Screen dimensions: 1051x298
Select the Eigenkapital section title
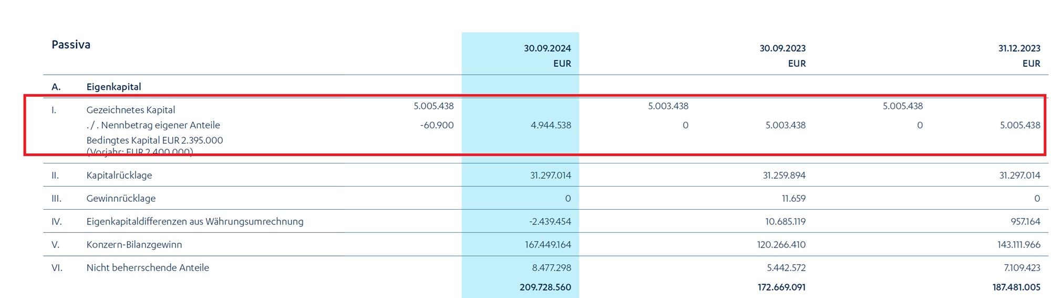(114, 87)
